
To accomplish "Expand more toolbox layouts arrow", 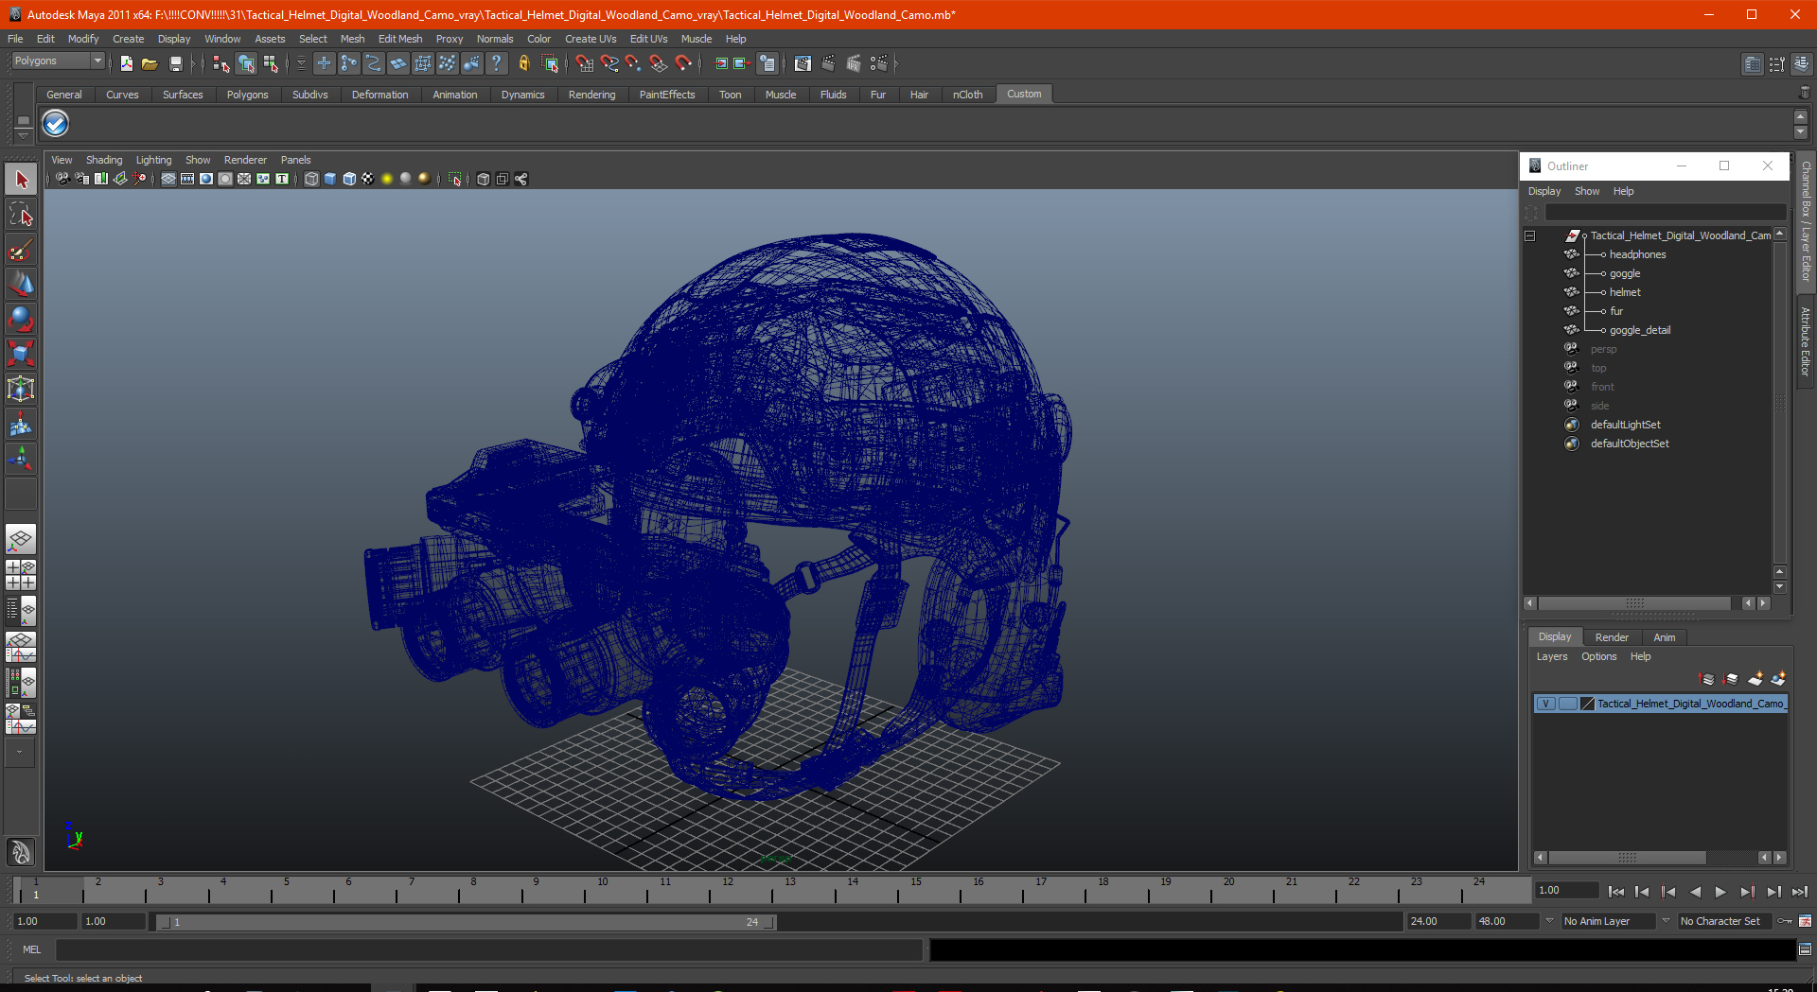I will coord(20,753).
